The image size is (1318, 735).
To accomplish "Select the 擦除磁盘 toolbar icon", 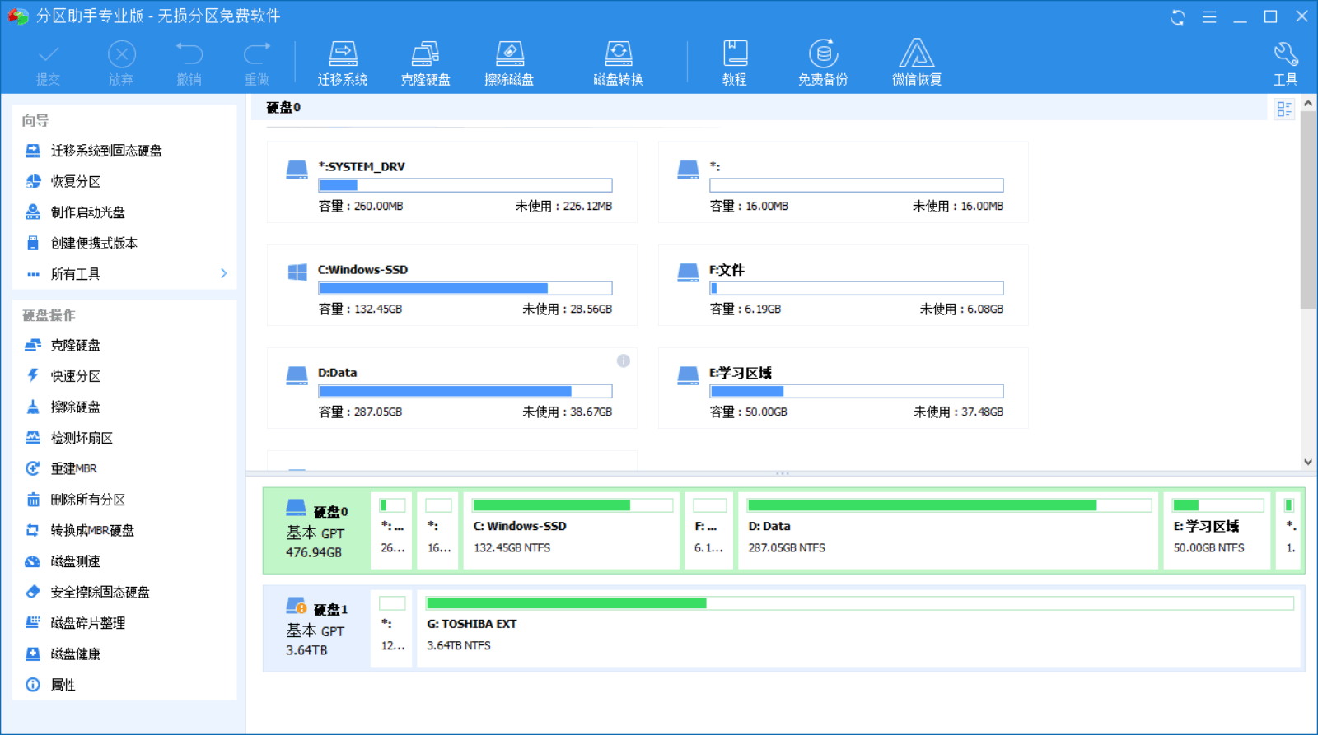I will (509, 63).
